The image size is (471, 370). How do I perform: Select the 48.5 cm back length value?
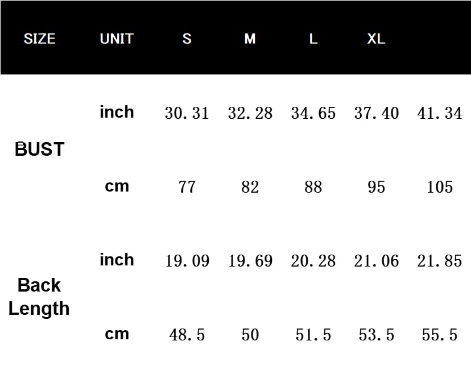(187, 335)
